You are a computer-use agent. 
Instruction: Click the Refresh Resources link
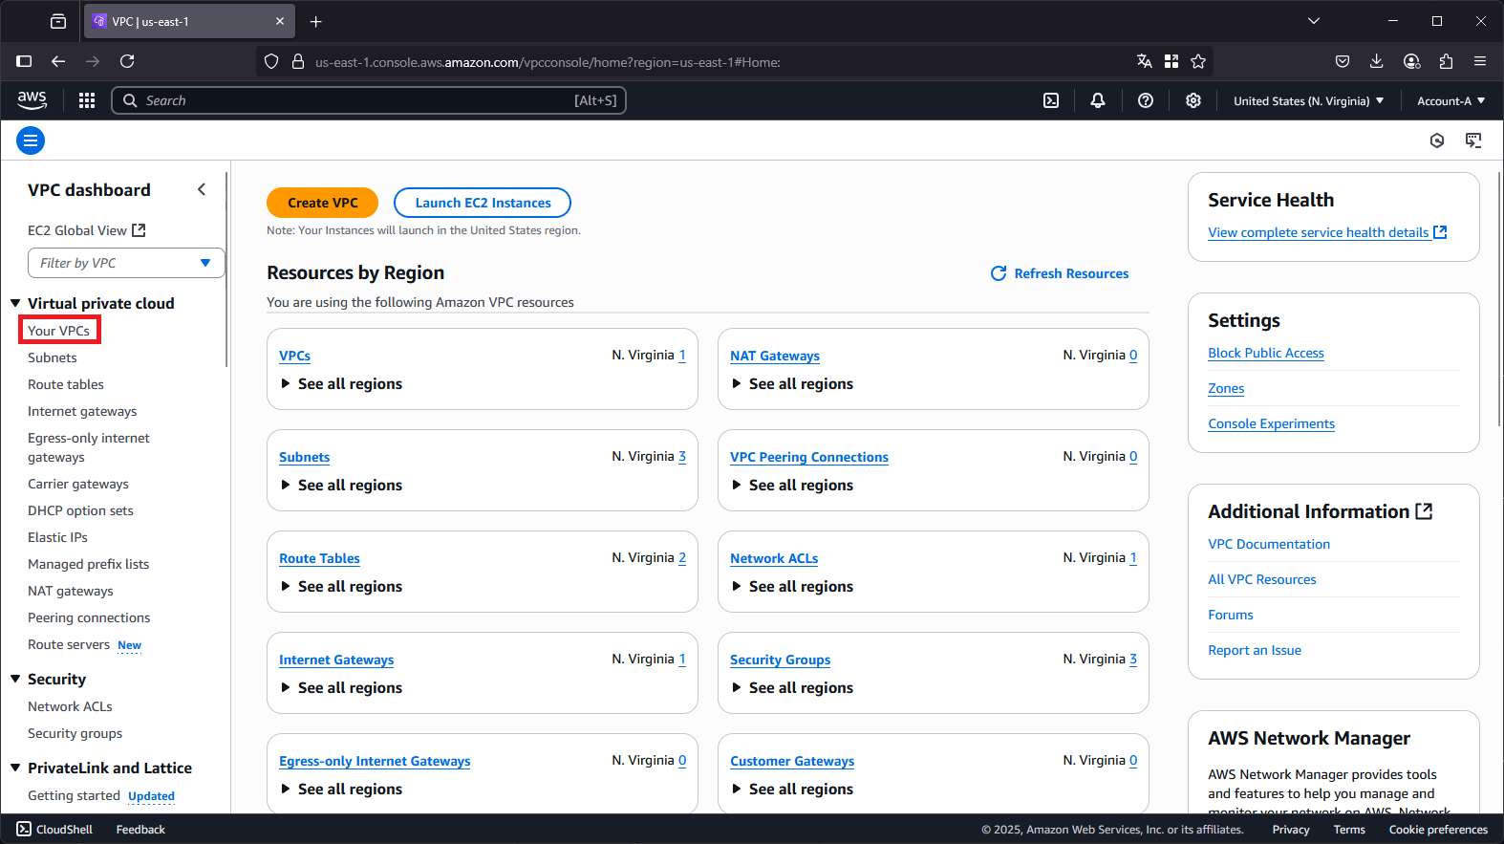[x=1071, y=273]
